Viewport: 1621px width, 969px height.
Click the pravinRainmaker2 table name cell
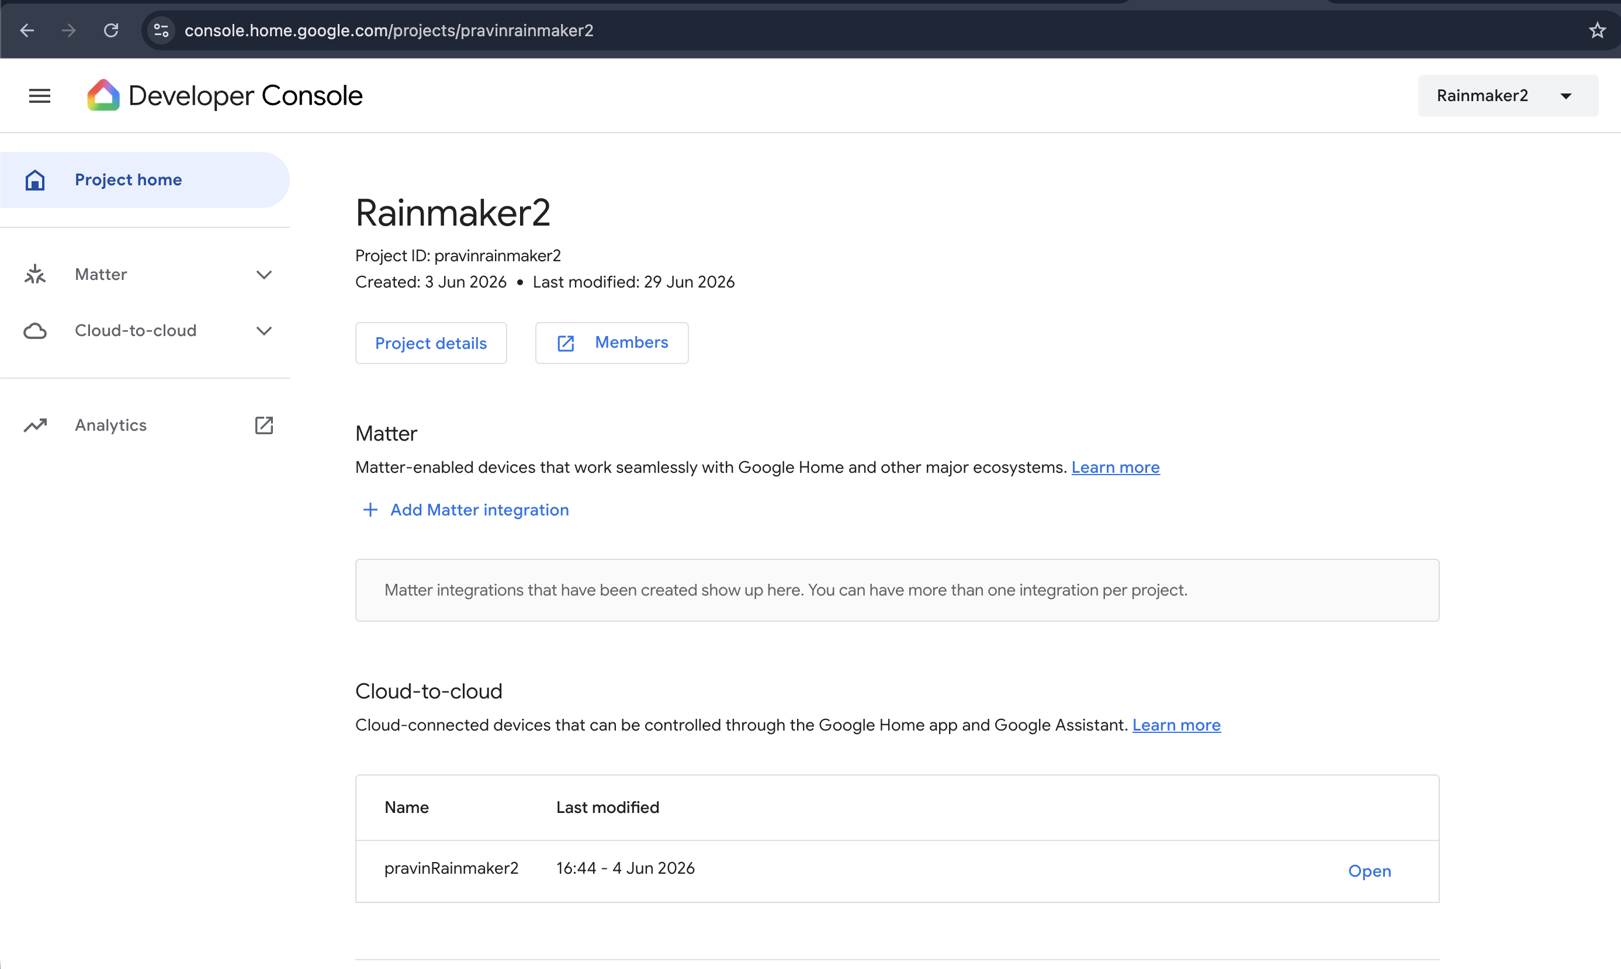click(451, 868)
